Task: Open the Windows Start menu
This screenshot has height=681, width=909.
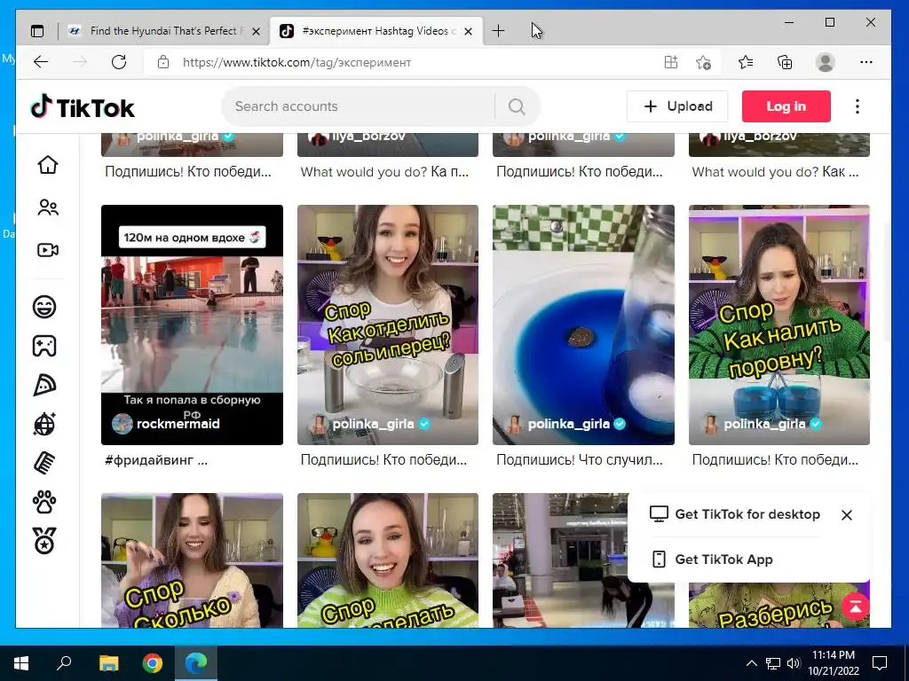Action: pos(21,663)
